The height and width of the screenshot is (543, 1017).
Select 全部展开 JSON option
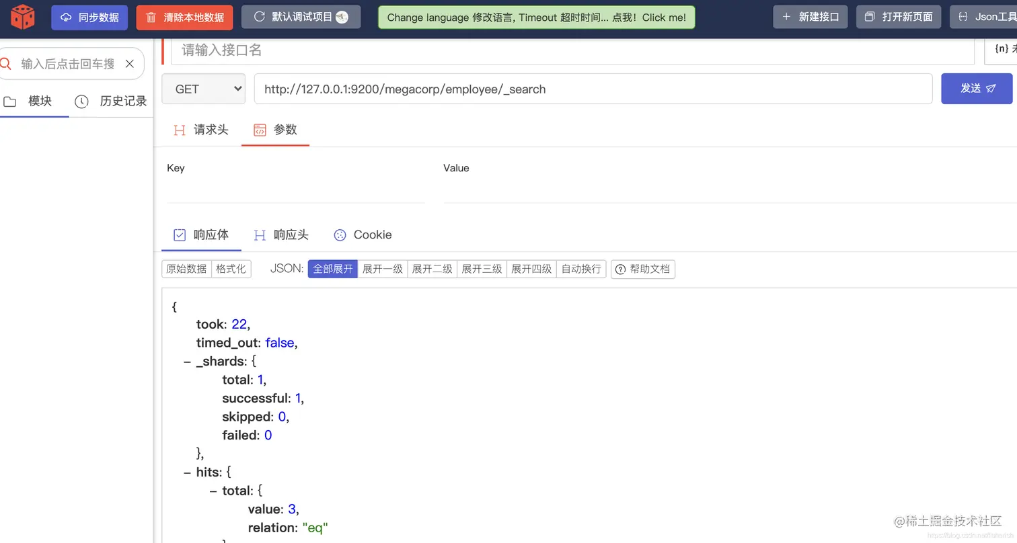point(333,269)
